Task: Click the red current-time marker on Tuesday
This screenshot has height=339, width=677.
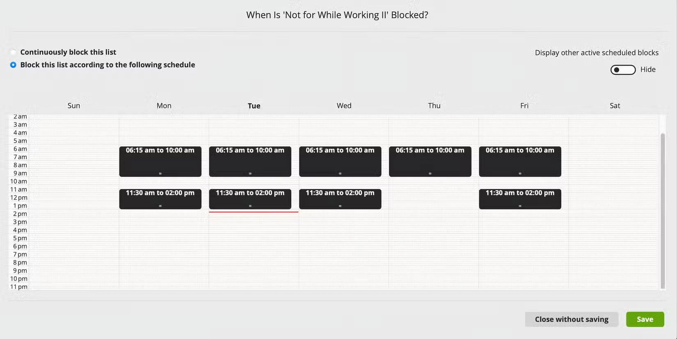Action: (x=254, y=212)
